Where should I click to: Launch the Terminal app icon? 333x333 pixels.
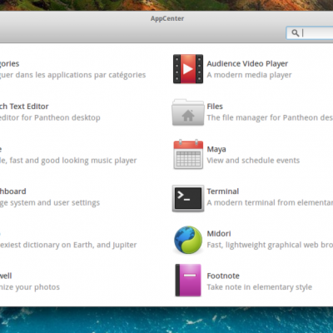(188, 198)
